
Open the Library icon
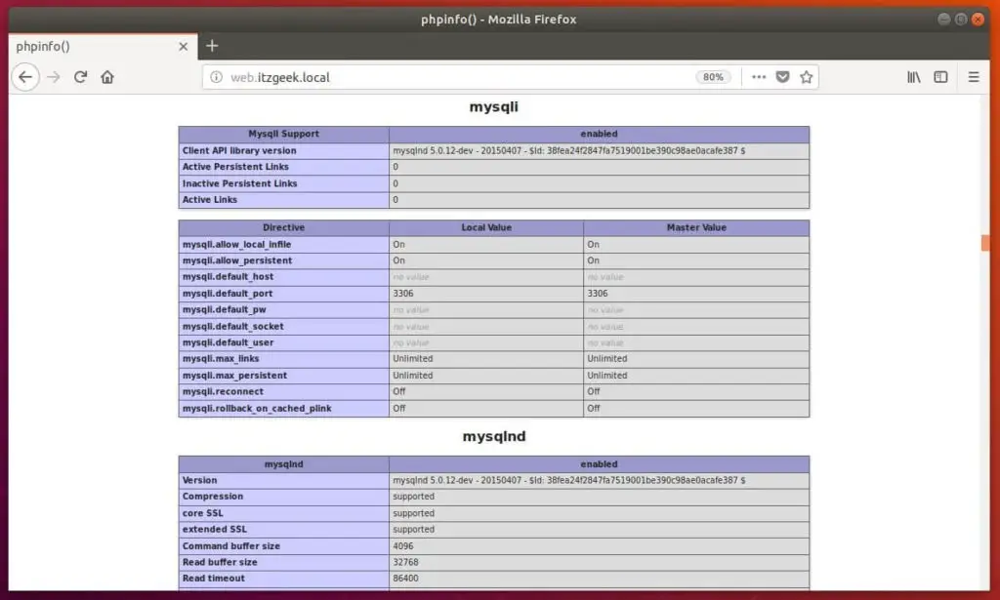(x=914, y=77)
